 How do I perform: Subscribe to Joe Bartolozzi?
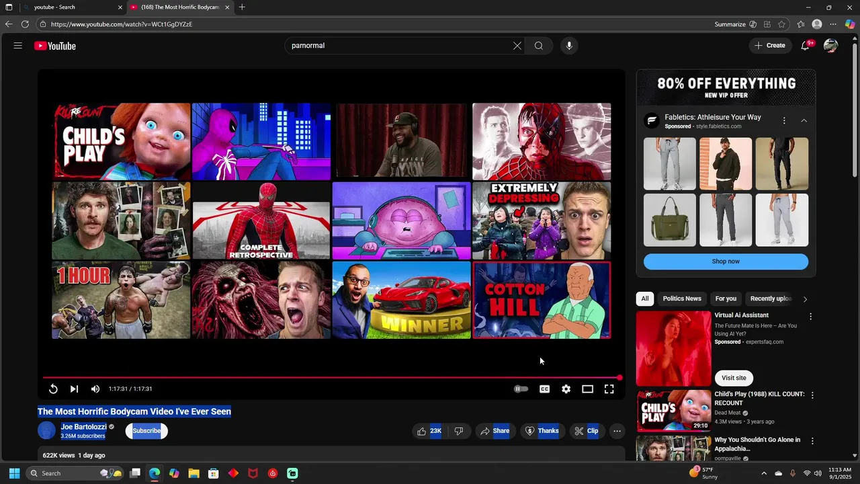click(146, 431)
